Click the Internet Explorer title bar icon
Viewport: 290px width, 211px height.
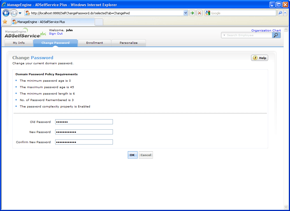4,5
